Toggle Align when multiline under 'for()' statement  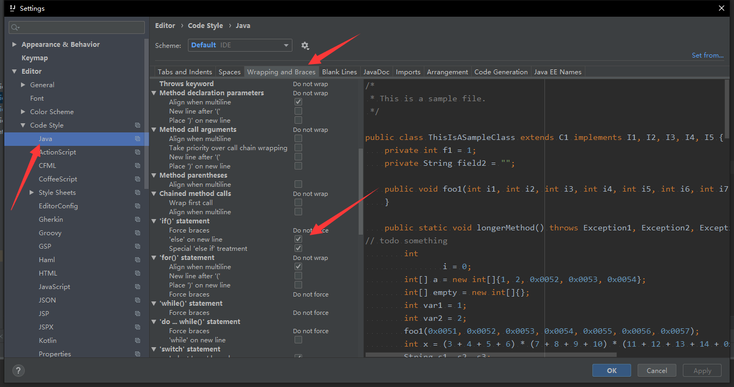click(298, 266)
